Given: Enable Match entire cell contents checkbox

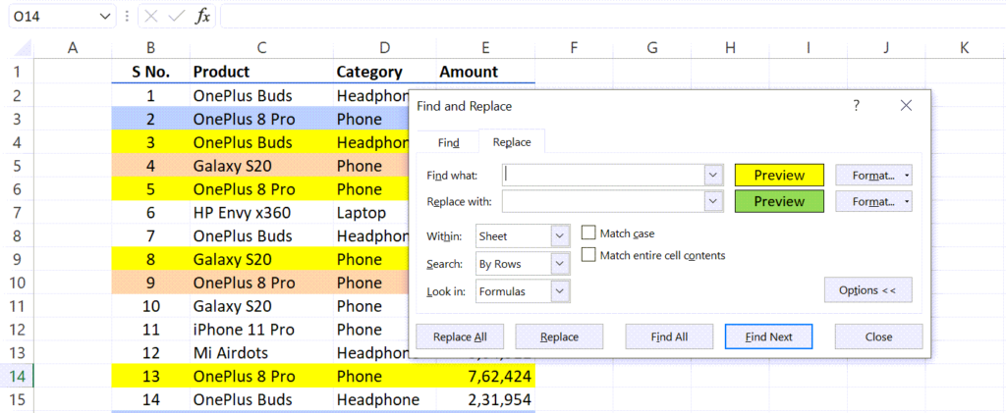Looking at the screenshot, I should pyautogui.click(x=588, y=255).
